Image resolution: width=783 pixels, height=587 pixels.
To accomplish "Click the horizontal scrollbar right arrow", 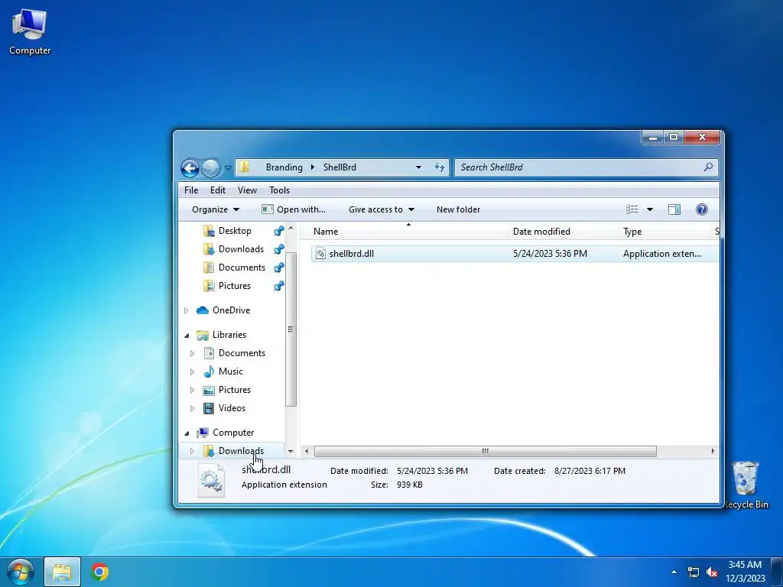I will pyautogui.click(x=713, y=451).
